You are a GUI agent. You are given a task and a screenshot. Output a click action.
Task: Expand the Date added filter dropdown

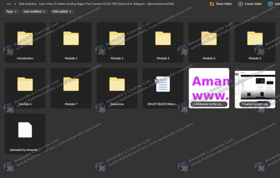click(x=62, y=12)
